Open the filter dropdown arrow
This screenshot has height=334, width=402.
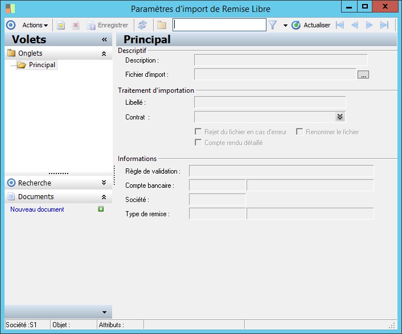point(285,26)
